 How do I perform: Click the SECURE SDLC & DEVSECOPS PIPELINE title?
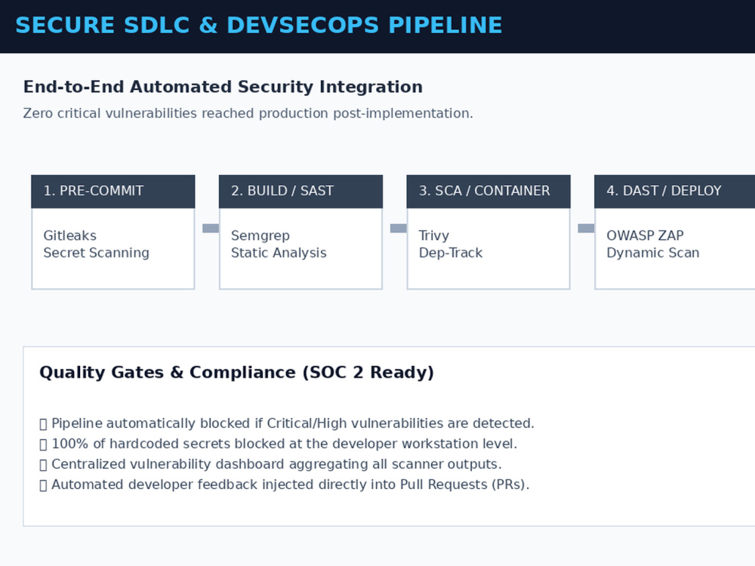[x=258, y=26]
